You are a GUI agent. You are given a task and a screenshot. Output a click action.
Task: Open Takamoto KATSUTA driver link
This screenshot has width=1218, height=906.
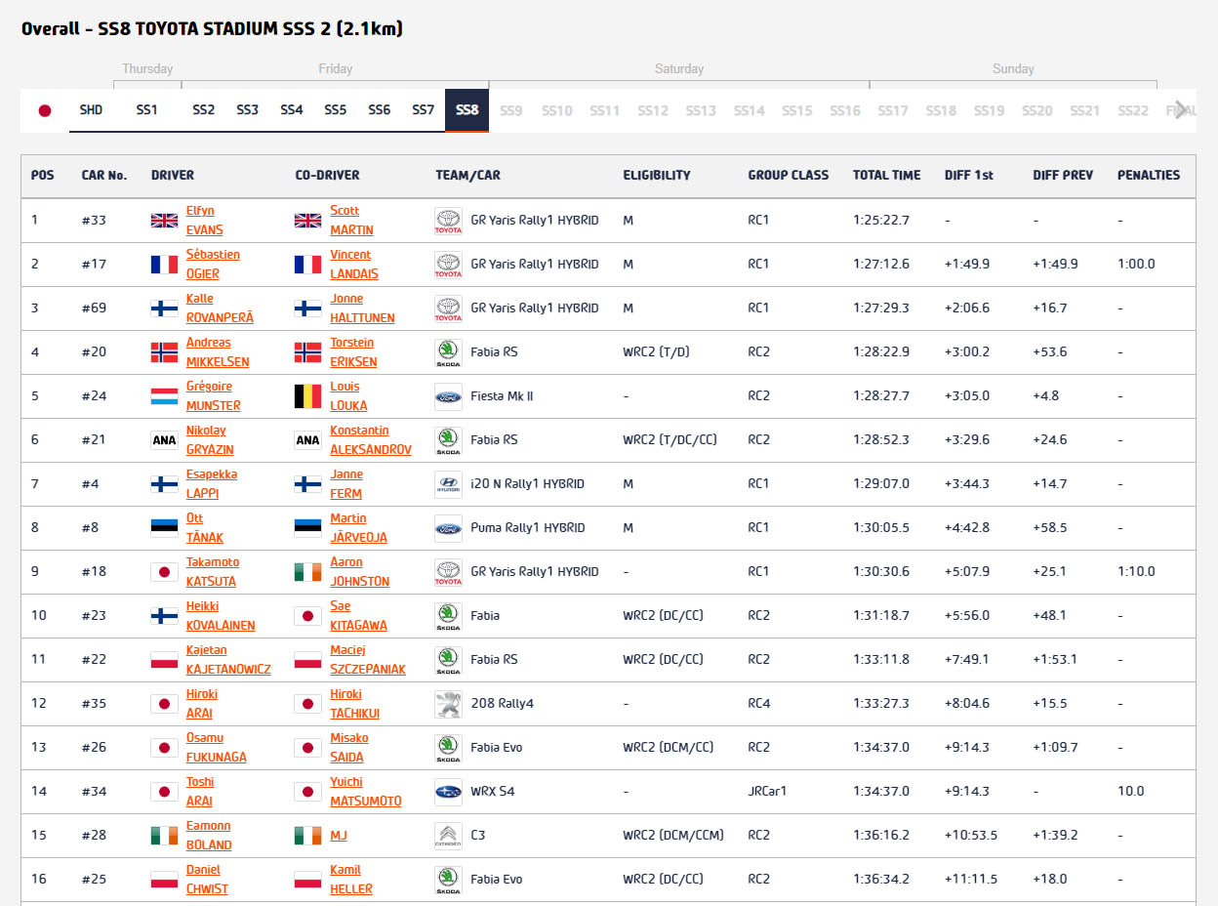[213, 572]
